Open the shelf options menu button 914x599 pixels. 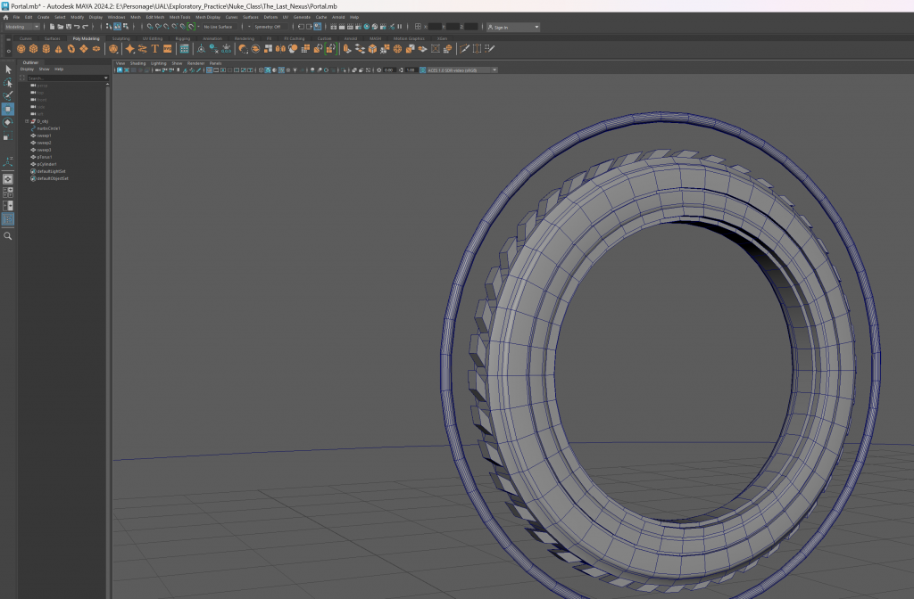pyautogui.click(x=8, y=51)
